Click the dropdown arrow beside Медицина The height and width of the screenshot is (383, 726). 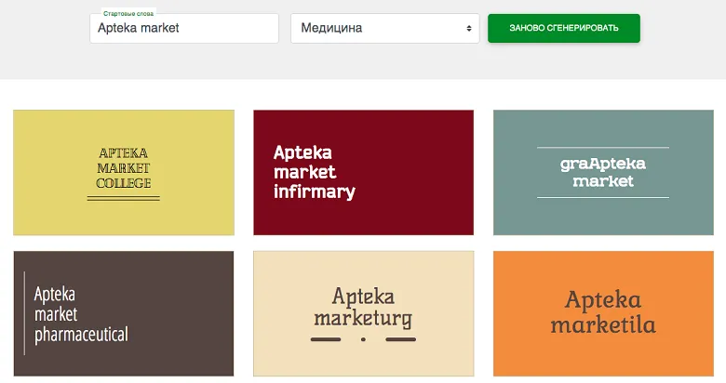click(x=469, y=29)
